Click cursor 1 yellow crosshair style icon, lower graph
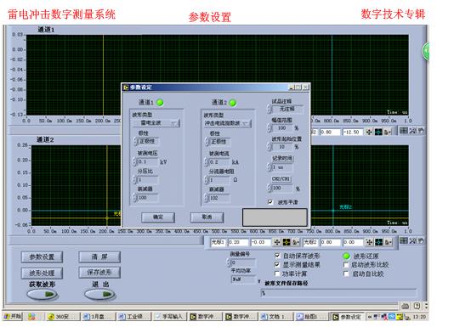Screen dimensions: 471x333 coord(287,242)
